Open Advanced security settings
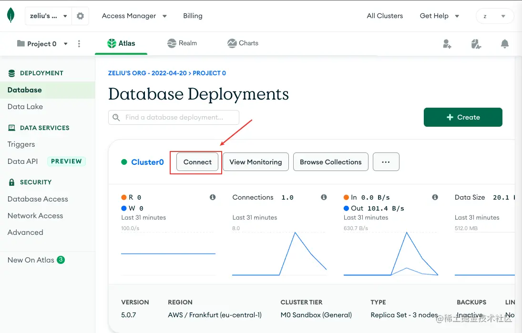Screen dimensions: 522x333 25,232
